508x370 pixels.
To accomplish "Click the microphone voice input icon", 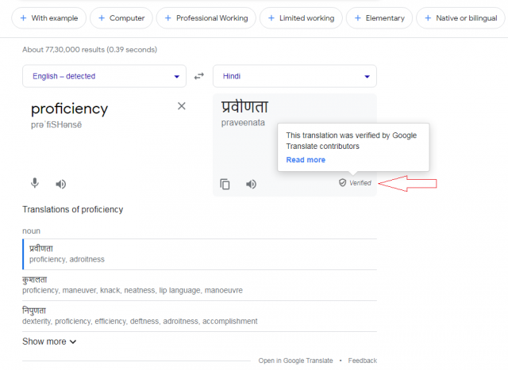I will [x=35, y=183].
